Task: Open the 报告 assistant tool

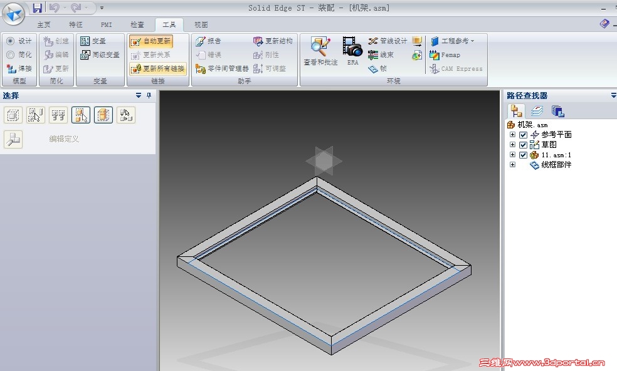Action: coord(209,41)
